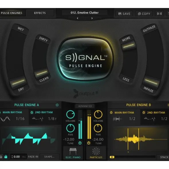Open Engine A Main Rhythm 1/16 rate
The image size is (169, 169).
[x=20, y=119]
